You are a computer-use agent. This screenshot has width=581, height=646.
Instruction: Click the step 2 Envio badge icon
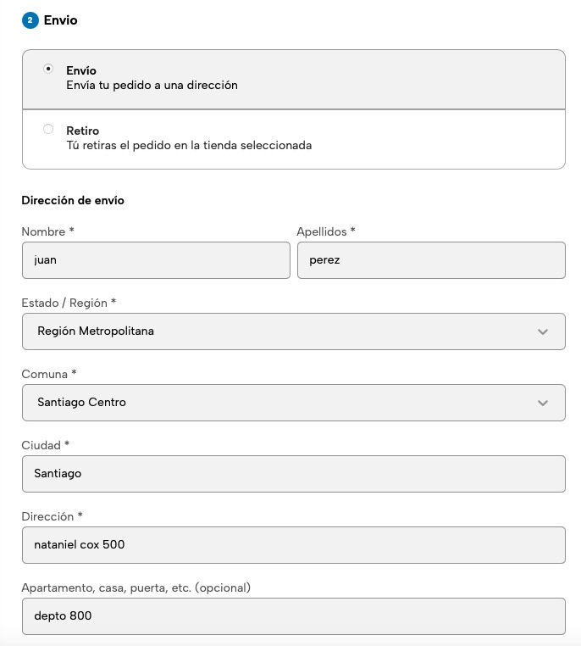[30, 20]
